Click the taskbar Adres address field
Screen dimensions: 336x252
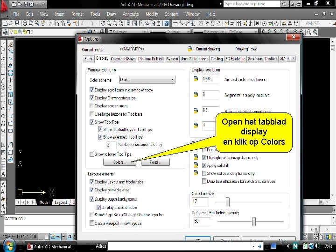(x=182, y=246)
